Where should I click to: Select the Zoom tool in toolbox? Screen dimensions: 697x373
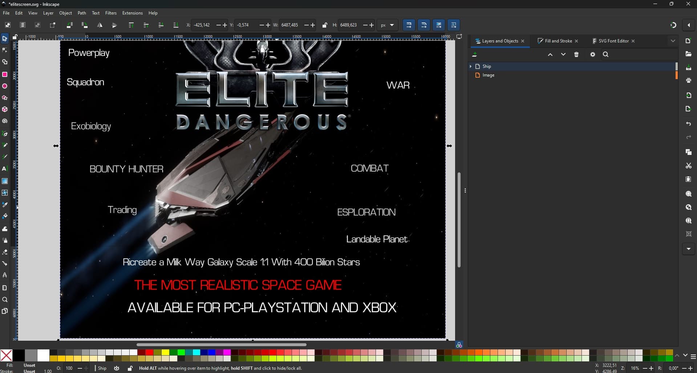click(5, 300)
